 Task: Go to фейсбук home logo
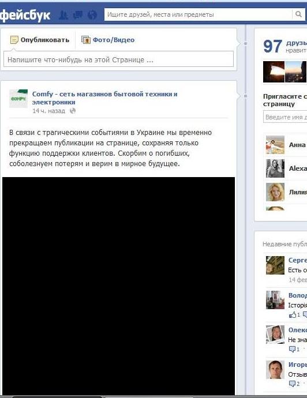(25, 16)
